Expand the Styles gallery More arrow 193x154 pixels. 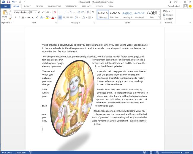(x=159, y=18)
